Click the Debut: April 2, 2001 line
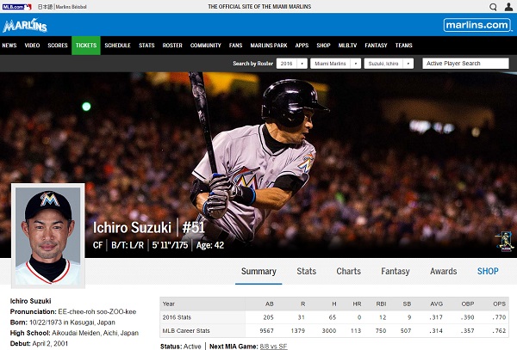The height and width of the screenshot is (350, 517). point(39,344)
